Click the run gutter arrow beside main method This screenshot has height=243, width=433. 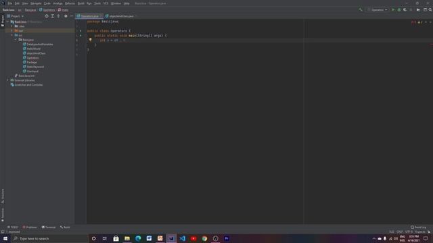coord(81,35)
